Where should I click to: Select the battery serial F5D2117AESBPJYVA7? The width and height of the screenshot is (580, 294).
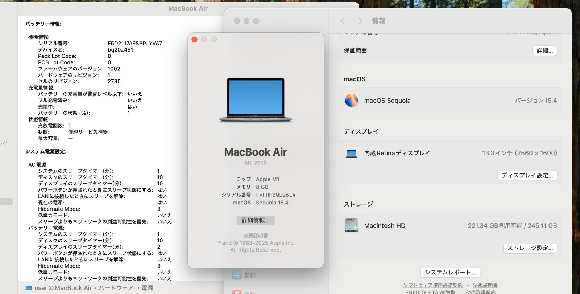(x=135, y=43)
